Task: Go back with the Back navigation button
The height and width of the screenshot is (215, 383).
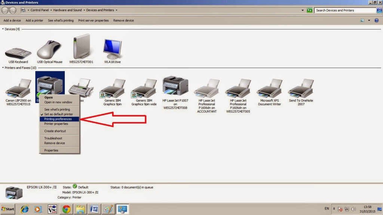Action: click(5, 10)
